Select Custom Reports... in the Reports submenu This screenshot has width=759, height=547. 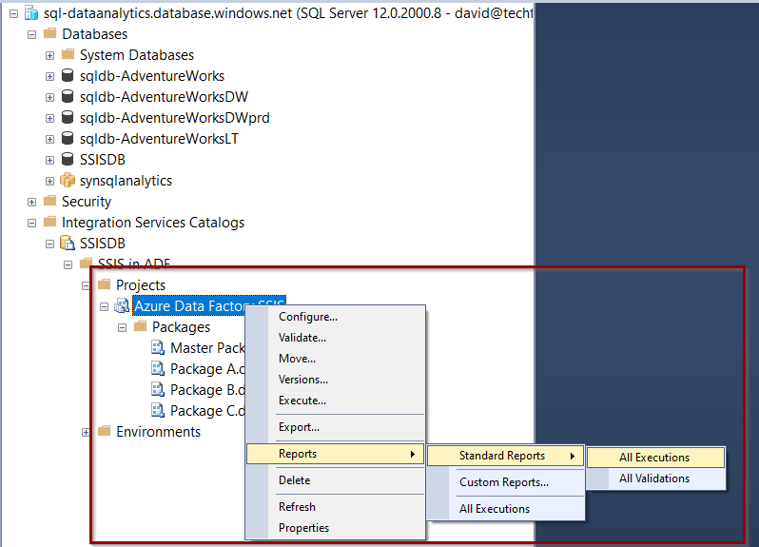(x=506, y=482)
